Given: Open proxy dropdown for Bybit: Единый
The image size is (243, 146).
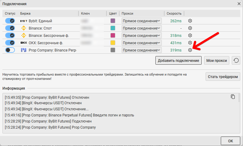Looking at the screenshot, I should point(142,21).
